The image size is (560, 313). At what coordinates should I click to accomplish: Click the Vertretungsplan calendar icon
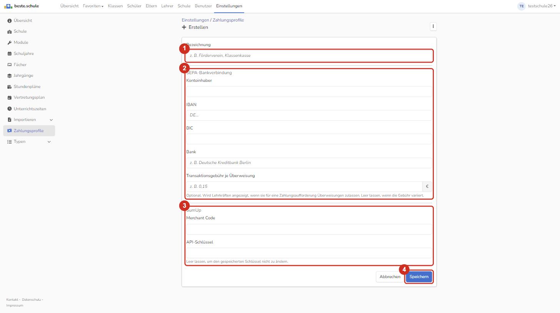tap(10, 98)
